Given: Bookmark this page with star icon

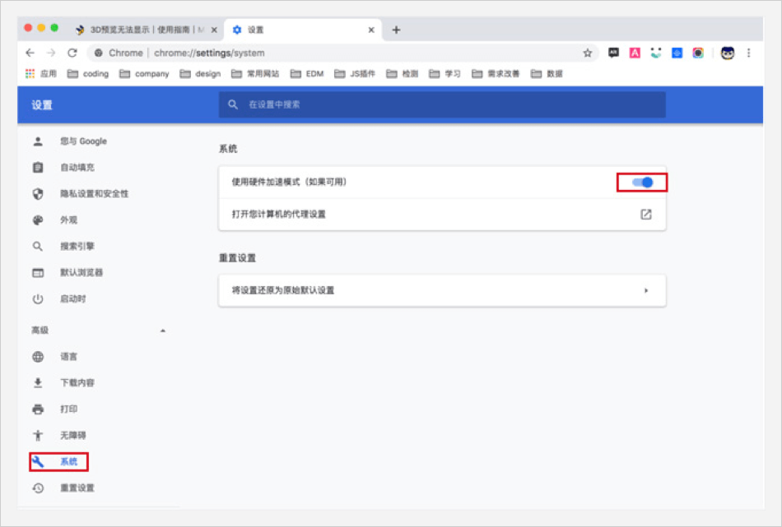Looking at the screenshot, I should pyautogui.click(x=587, y=53).
